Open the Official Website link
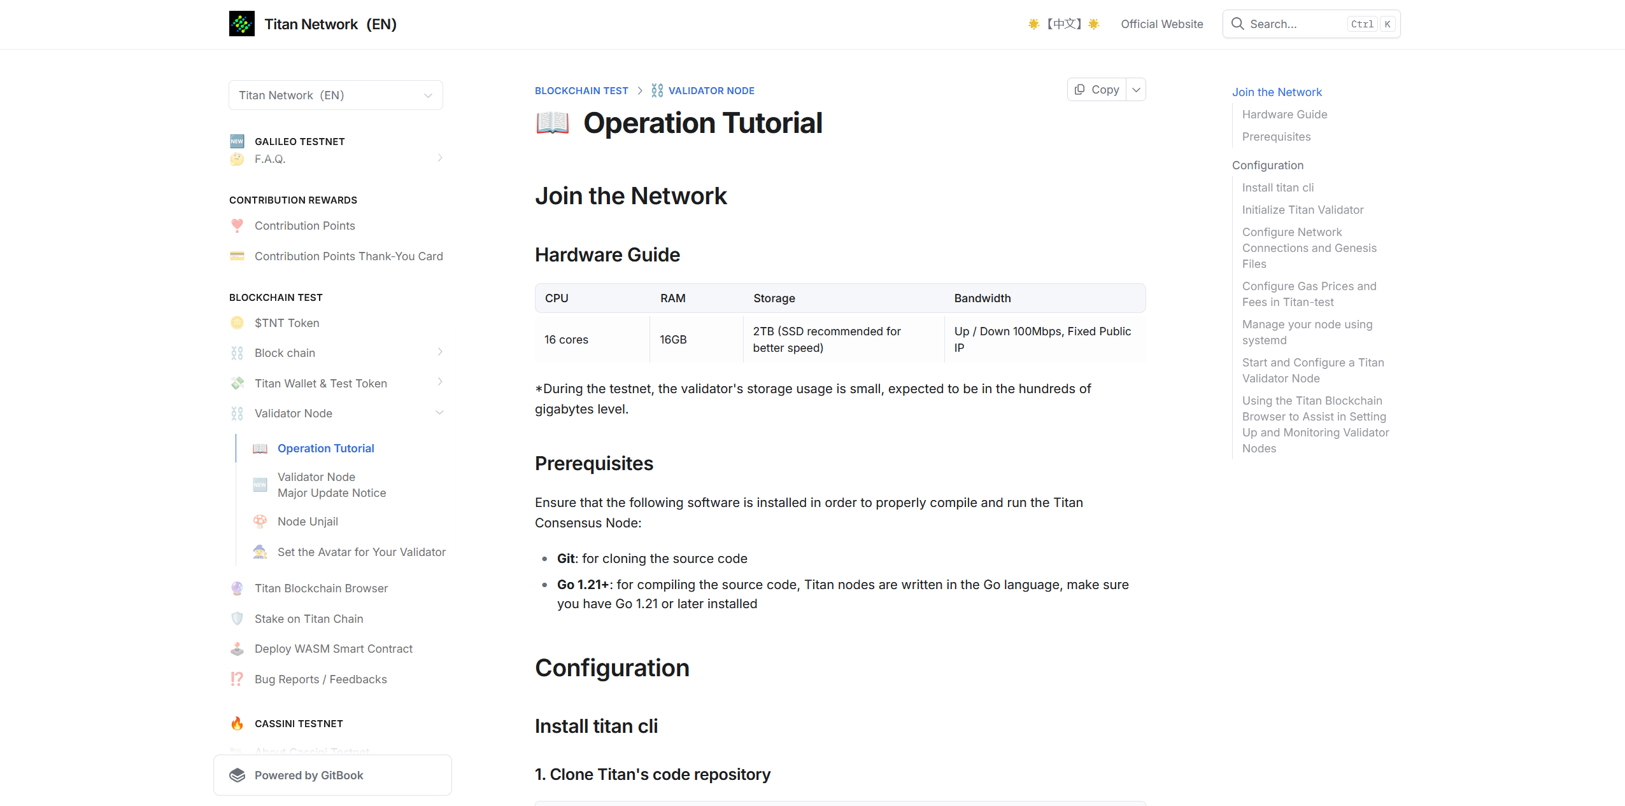This screenshot has width=1625, height=806. coord(1161,24)
